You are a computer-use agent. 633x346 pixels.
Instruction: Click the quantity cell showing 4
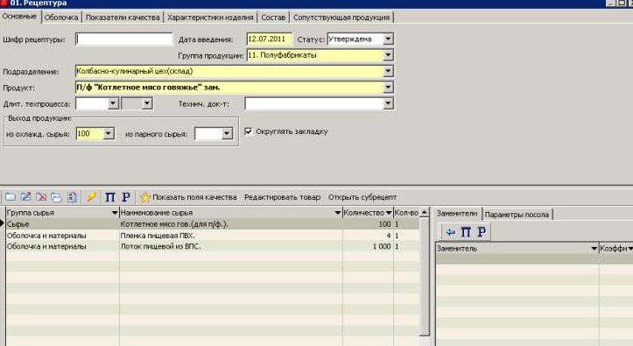click(369, 236)
